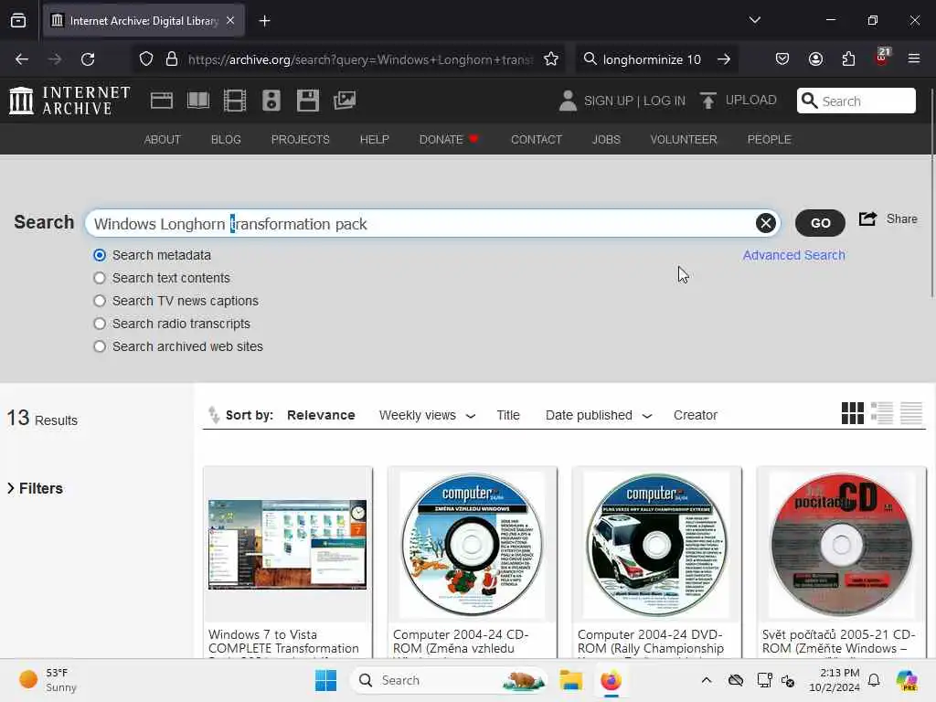Image resolution: width=936 pixels, height=702 pixels.
Task: Open the CONTACT menu item
Action: [x=536, y=139]
